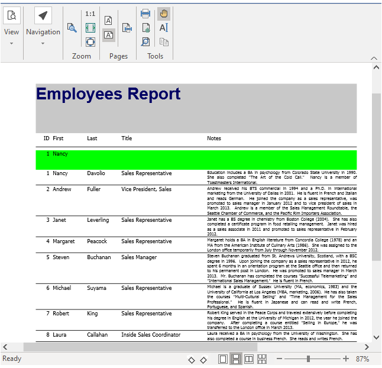Image resolution: width=382 pixels, height=368 pixels.
Task: Choose the text selection tool
Action: click(164, 28)
